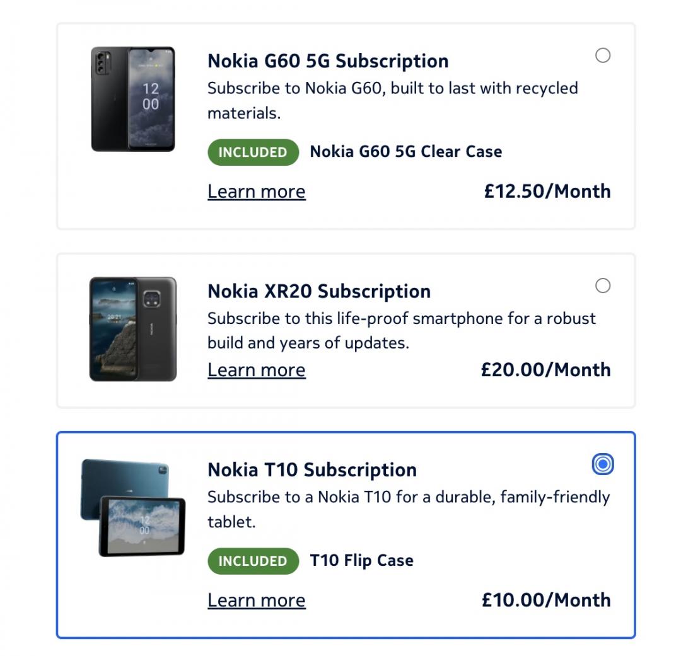Click the Nokia T10 Subscription title

[313, 470]
